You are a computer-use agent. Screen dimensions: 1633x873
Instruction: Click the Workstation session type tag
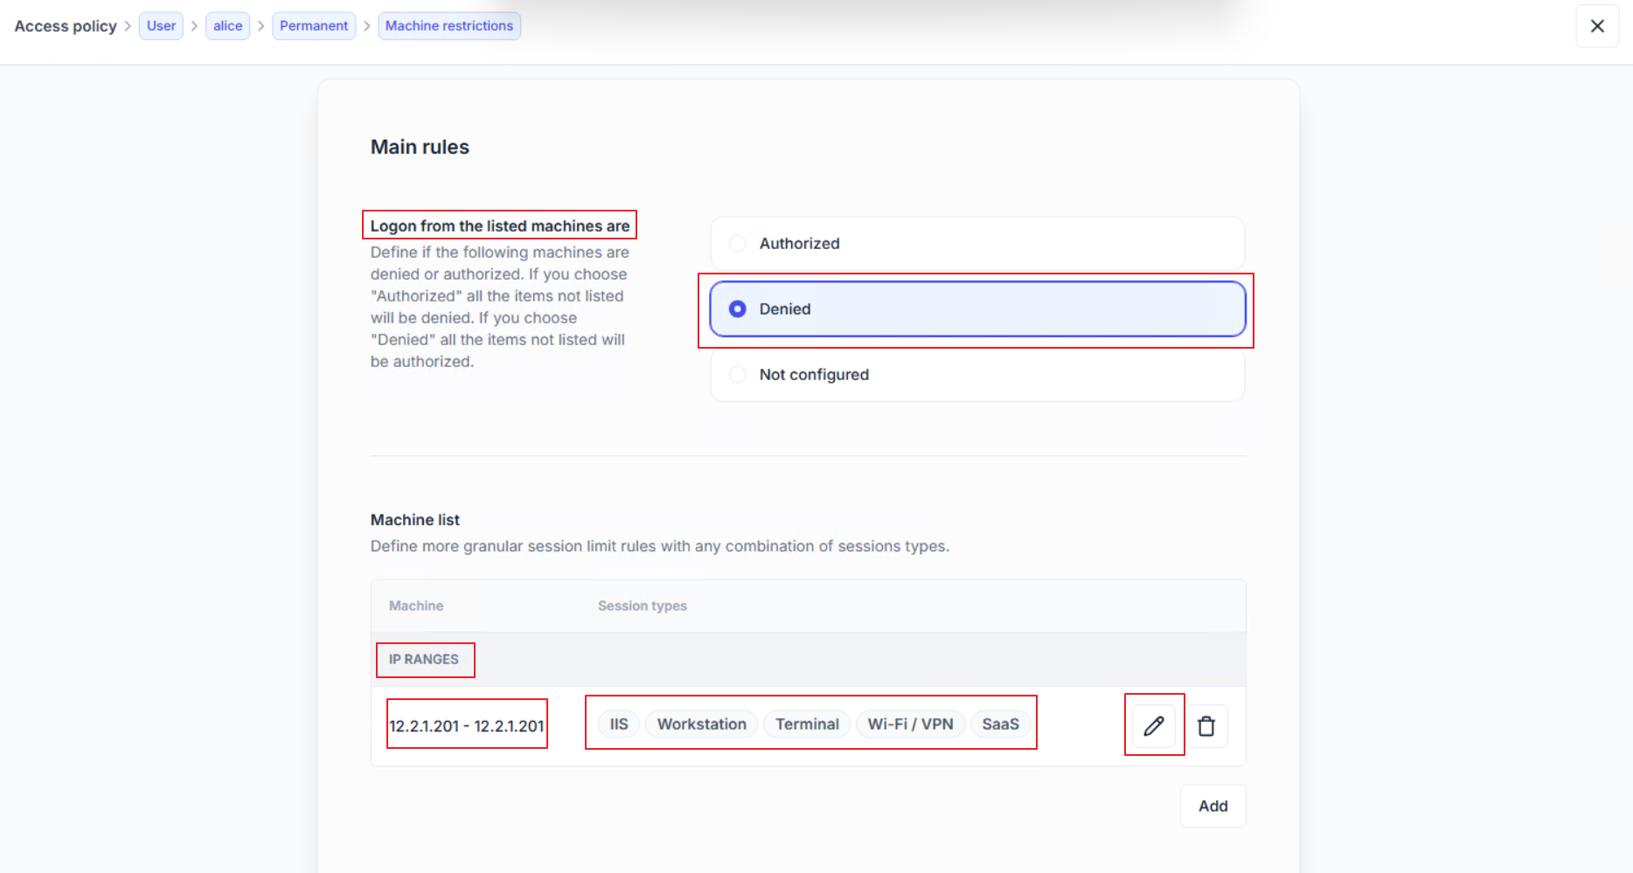[x=701, y=724]
